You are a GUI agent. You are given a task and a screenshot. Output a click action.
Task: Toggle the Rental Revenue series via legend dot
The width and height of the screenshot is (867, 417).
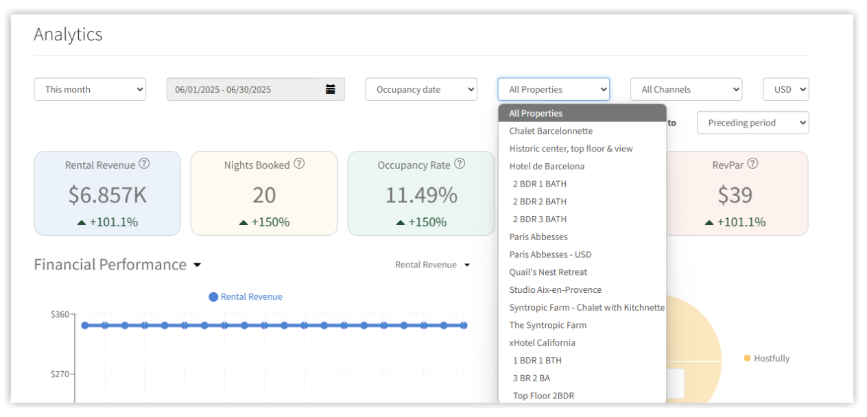[x=213, y=296]
